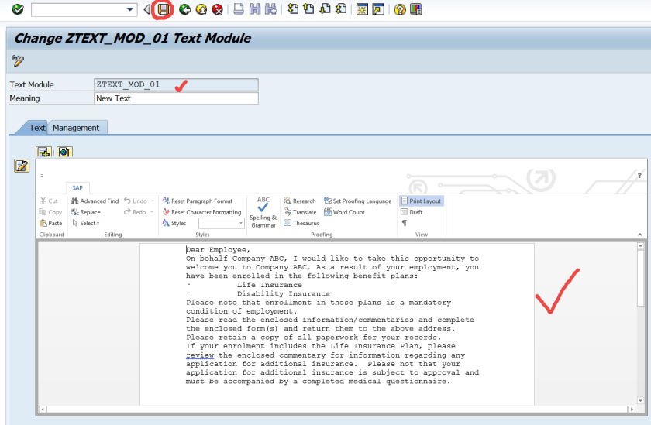This screenshot has height=425, width=651.
Task: Click the Next Page icon
Action: point(325,9)
